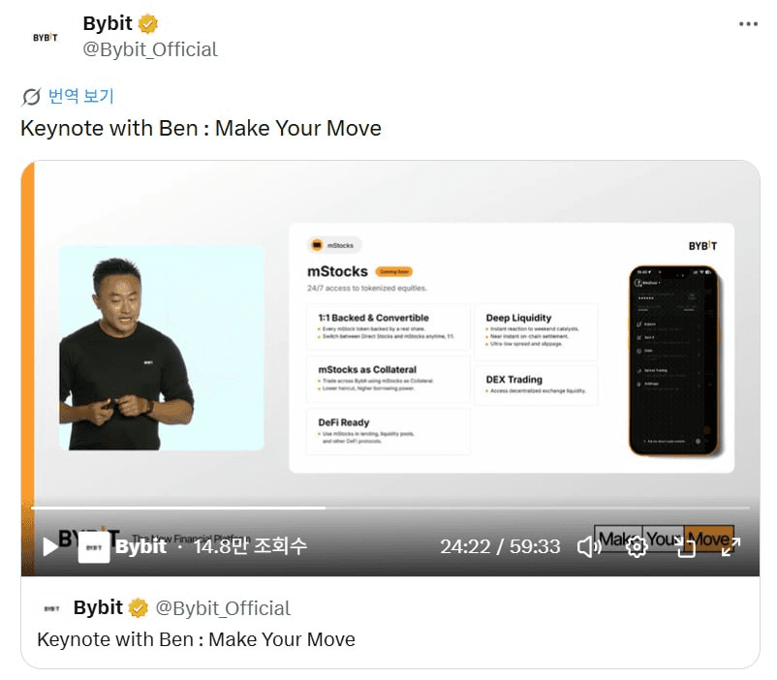Click the Deep Liquidity slide heading
This screenshot has width=777, height=680.
point(519,318)
